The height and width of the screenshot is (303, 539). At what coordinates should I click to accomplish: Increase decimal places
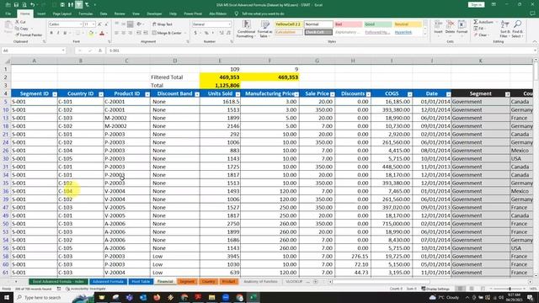coord(221,33)
